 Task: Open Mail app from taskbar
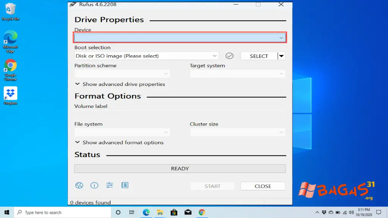[x=188, y=212]
